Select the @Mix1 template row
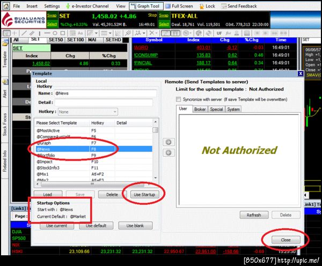The height and width of the screenshot is (266, 322). tap(93, 174)
